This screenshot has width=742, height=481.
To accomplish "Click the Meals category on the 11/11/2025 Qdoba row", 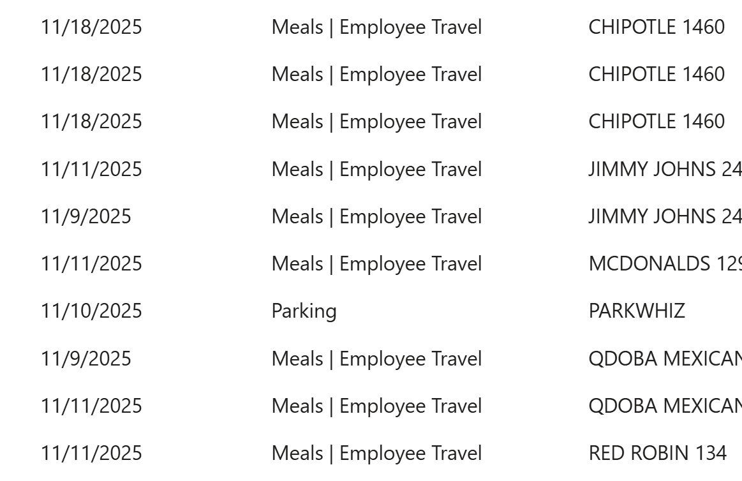I will [376, 406].
